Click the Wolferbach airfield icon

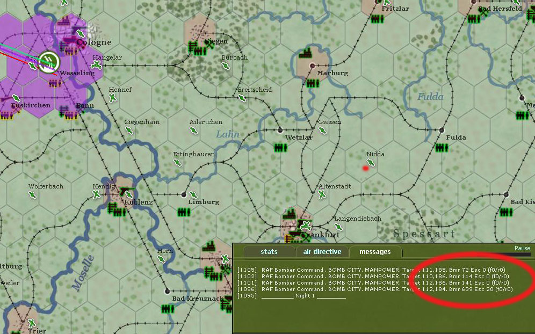click(x=32, y=194)
